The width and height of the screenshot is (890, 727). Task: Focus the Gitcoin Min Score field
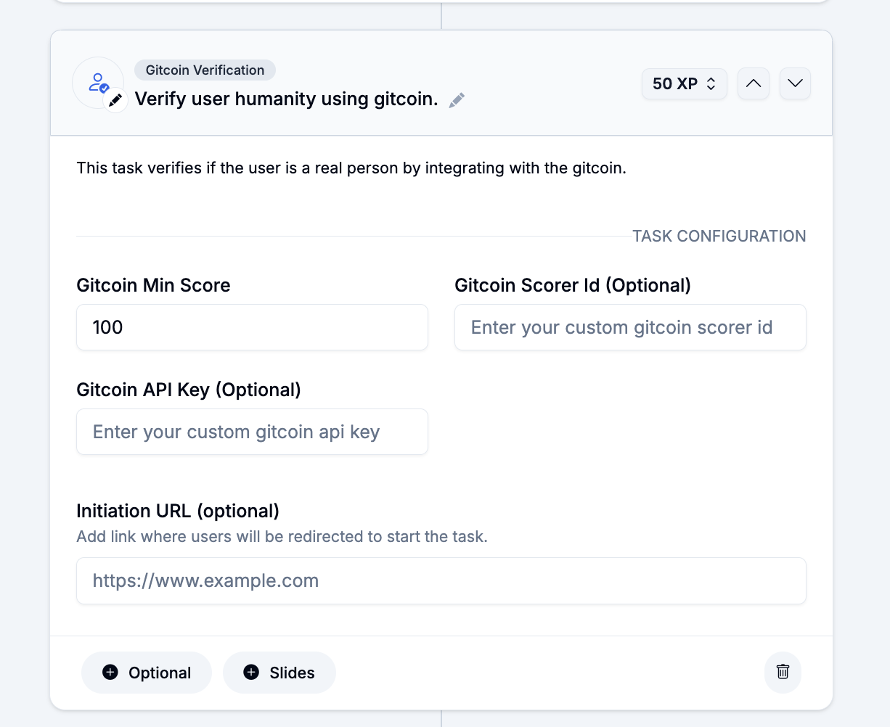coord(252,327)
